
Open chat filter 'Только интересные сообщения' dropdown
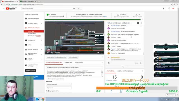click(x=119, y=23)
